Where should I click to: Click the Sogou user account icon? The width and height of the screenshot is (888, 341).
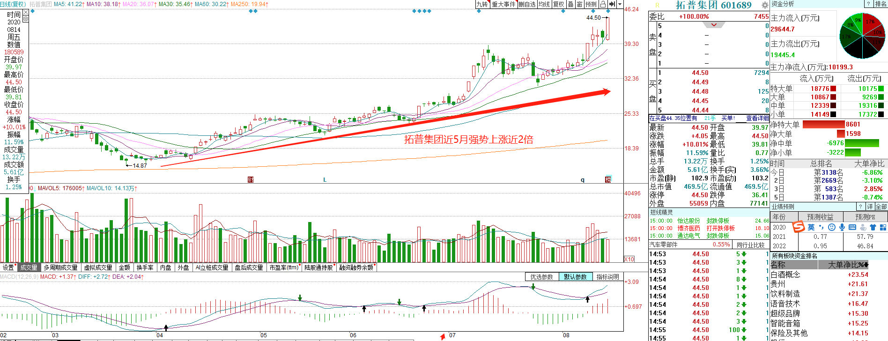click(863, 227)
